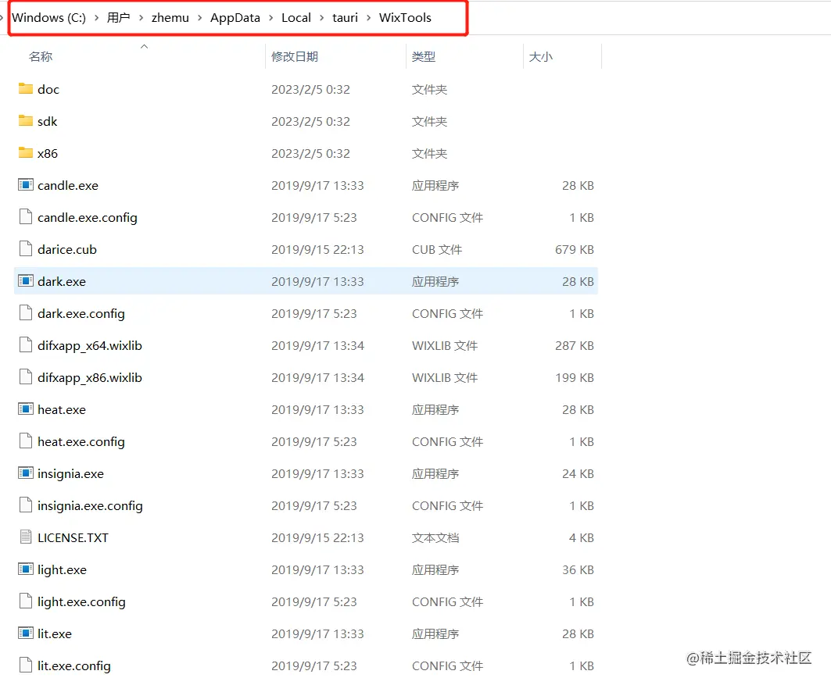831x685 pixels.
Task: Go to 用户 folder in breadcrumb
Action: coord(118,17)
